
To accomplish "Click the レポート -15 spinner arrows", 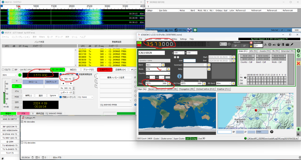I will coord(74,92).
